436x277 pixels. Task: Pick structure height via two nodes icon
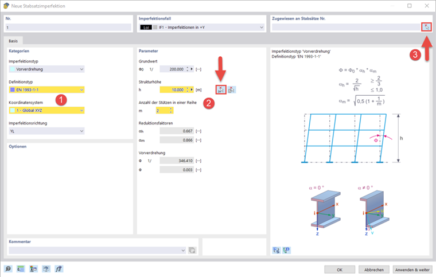221,89
